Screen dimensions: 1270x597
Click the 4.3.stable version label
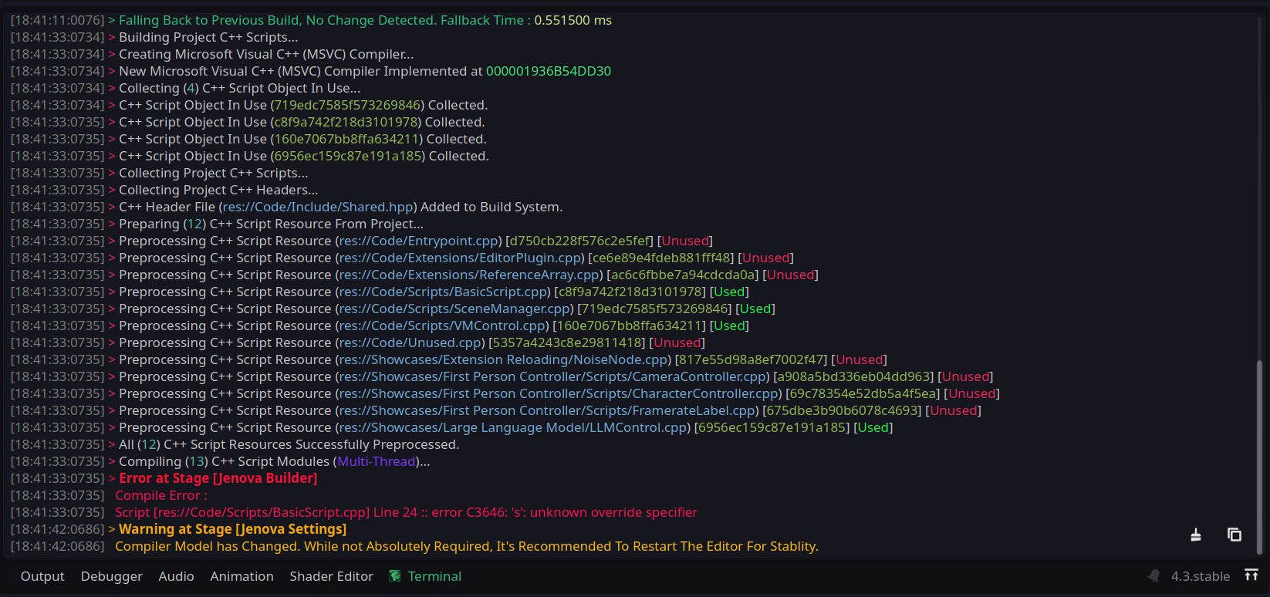pyautogui.click(x=1201, y=576)
